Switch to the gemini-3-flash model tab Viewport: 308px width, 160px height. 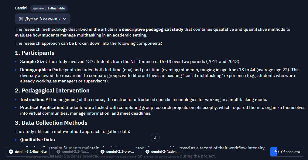[x=162, y=151]
